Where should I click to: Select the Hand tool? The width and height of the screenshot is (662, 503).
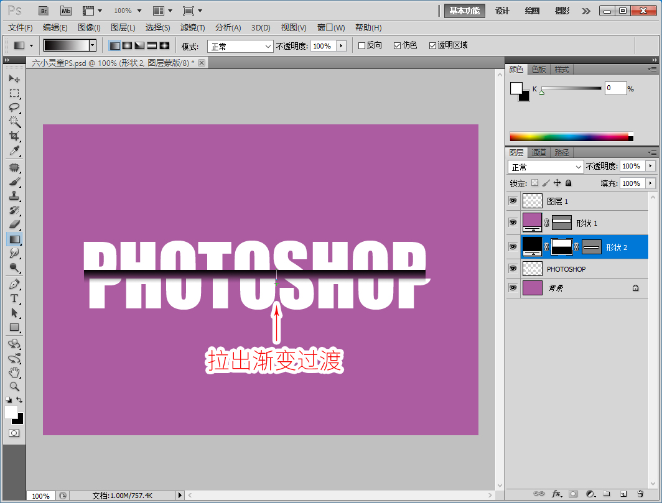click(14, 372)
